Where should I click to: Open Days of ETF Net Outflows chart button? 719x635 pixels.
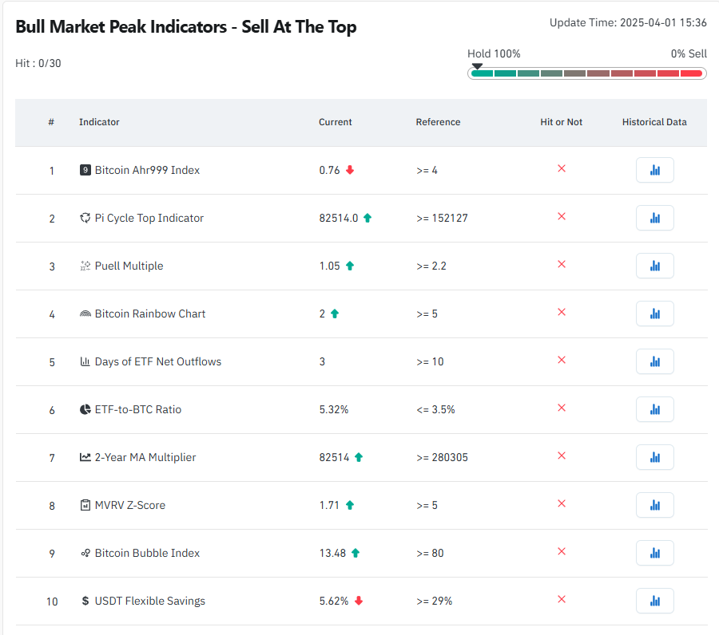(x=654, y=361)
